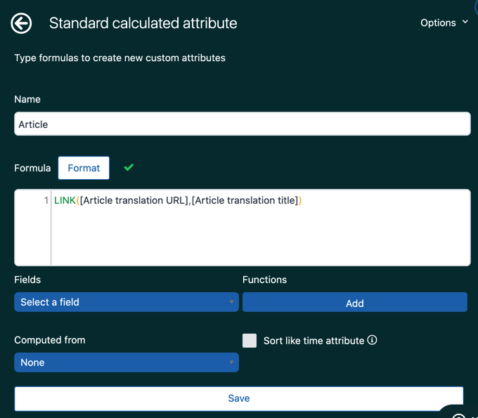Expand the Computed from None dropdown
Image resolution: width=478 pixels, height=418 pixels.
click(127, 363)
